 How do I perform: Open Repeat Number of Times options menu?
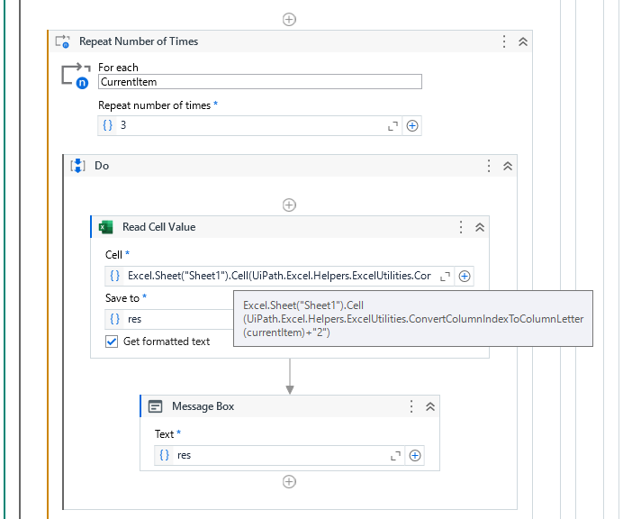point(504,41)
